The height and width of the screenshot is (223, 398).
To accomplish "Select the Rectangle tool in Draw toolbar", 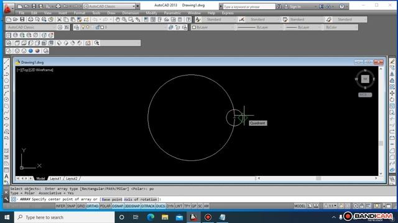I will click(x=7, y=87).
